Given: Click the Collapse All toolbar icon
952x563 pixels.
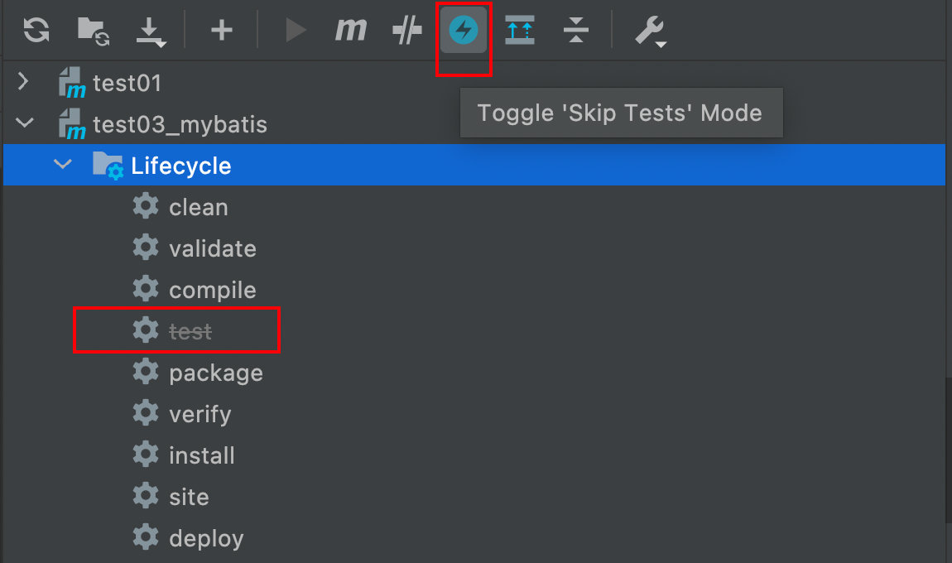Looking at the screenshot, I should pyautogui.click(x=575, y=30).
